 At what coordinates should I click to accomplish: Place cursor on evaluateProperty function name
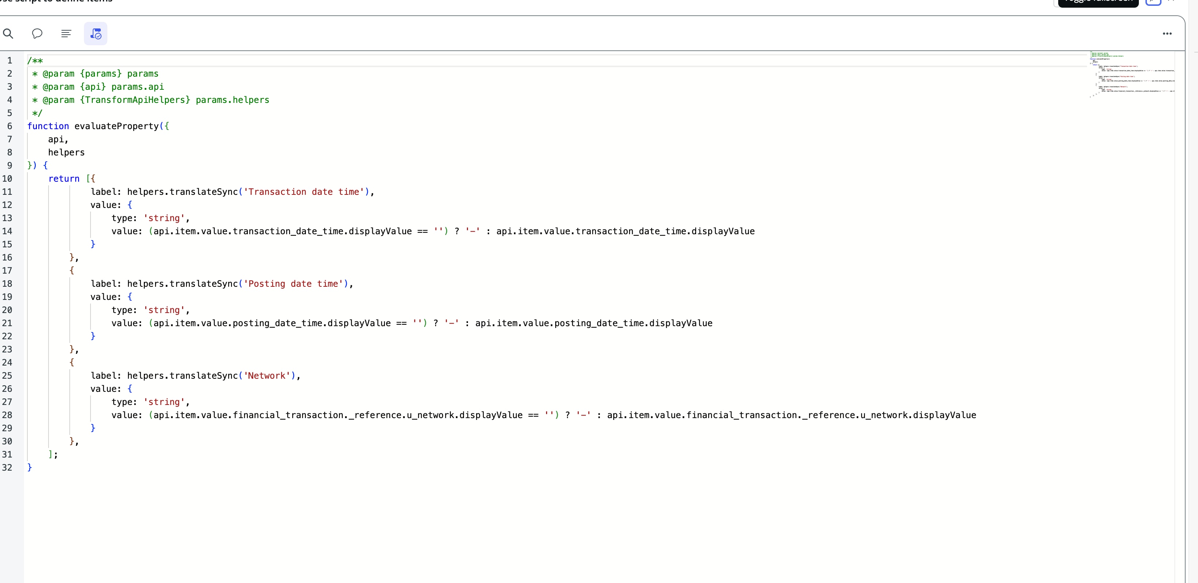click(116, 126)
